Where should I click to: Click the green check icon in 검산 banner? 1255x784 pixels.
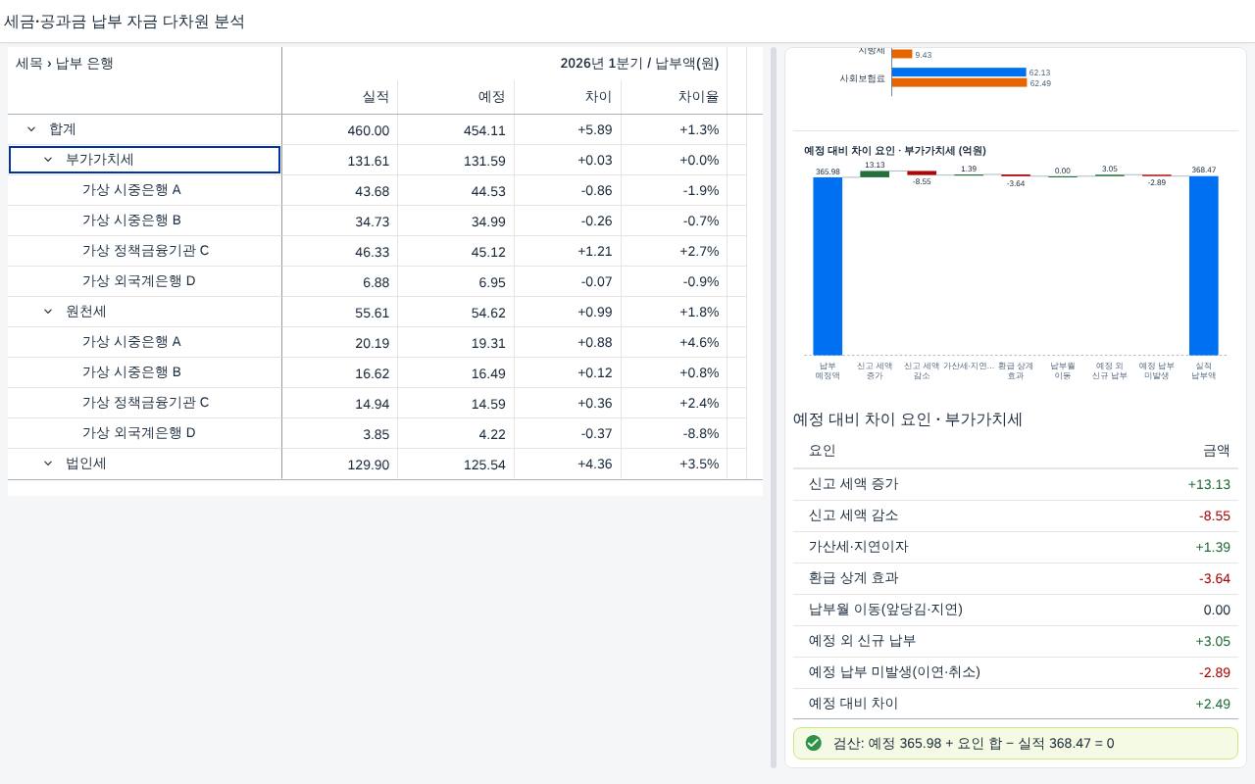pyautogui.click(x=813, y=743)
